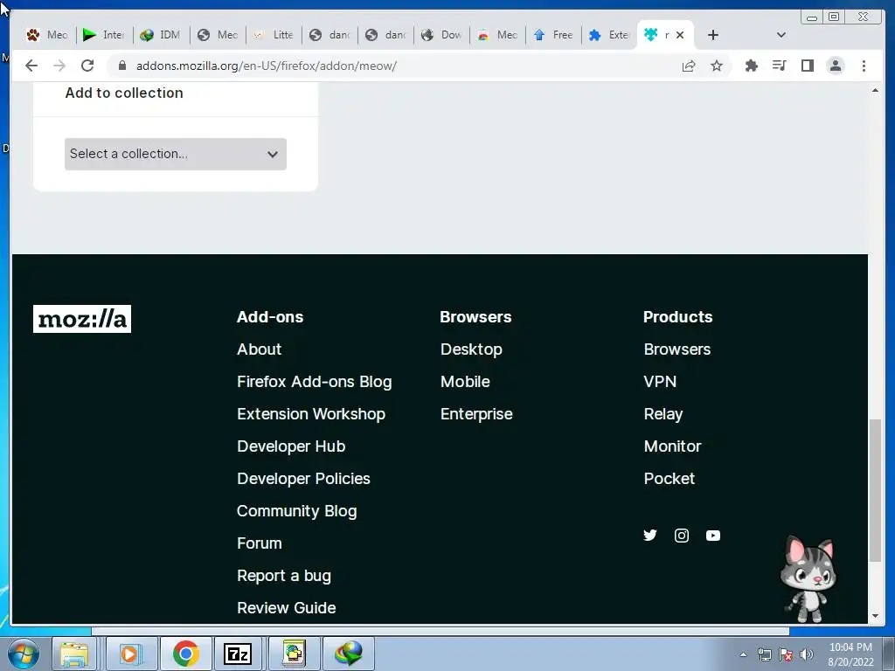This screenshot has width=895, height=671.
Task: Switch to the Free tab
Action: pyautogui.click(x=553, y=35)
